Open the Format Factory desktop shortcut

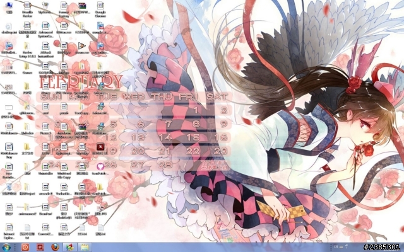[x=64, y=9]
